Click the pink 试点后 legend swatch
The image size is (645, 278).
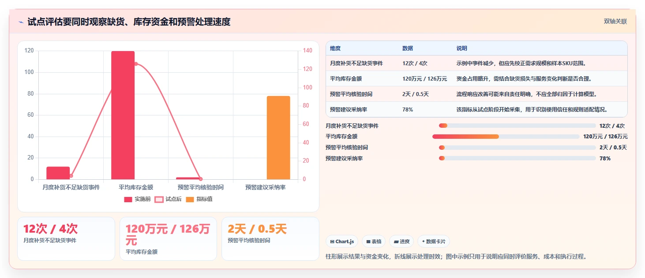click(159, 199)
